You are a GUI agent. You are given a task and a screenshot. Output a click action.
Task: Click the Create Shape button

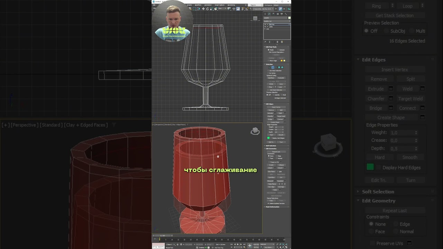[275, 122]
